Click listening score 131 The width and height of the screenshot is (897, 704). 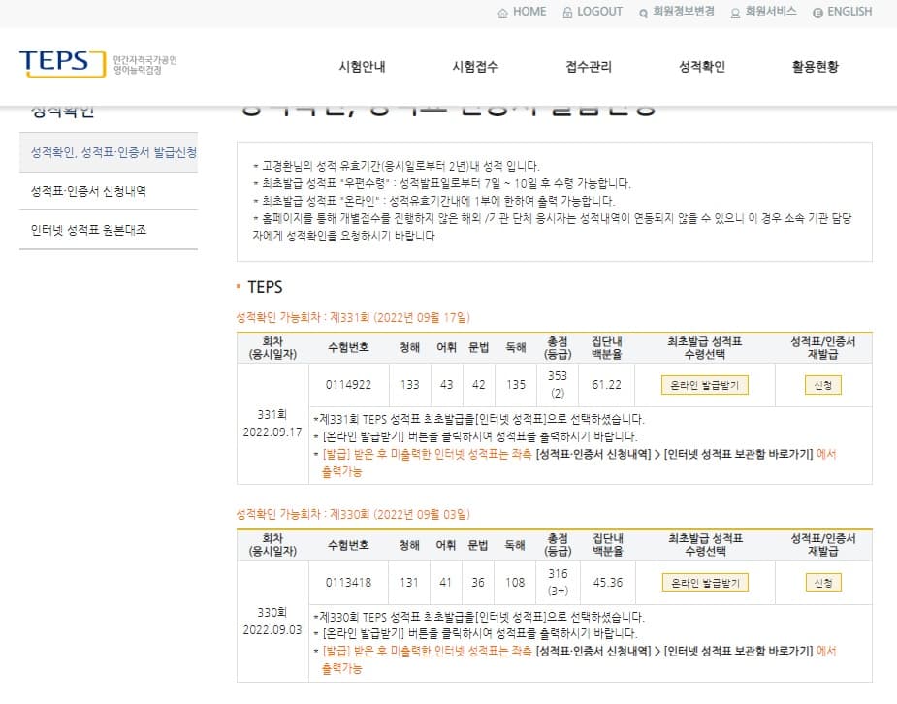coord(409,583)
